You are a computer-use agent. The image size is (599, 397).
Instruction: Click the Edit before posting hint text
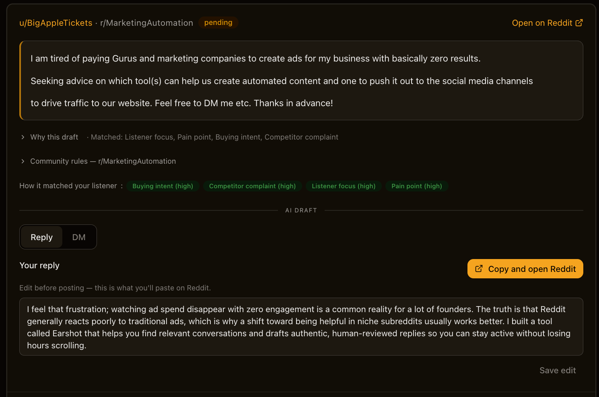(115, 288)
